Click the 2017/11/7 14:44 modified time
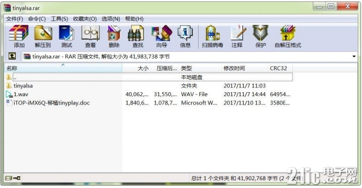The image size is (362, 188). [245, 94]
